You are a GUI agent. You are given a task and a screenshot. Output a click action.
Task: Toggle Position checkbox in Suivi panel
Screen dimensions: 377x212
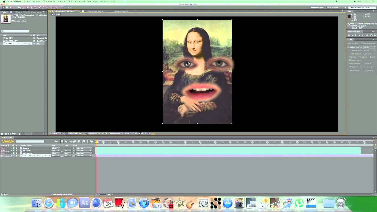(349, 57)
